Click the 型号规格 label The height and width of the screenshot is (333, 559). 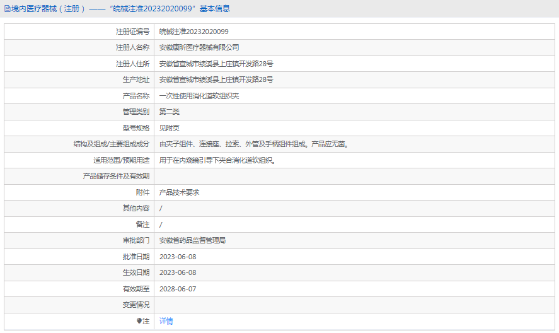(136, 128)
